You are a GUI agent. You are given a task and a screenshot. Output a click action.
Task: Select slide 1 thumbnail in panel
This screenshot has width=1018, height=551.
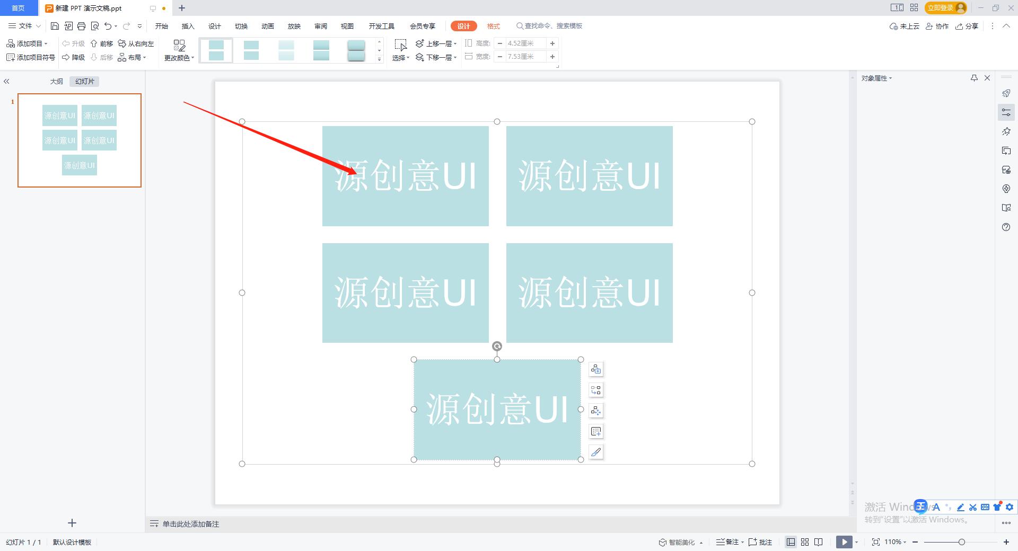tap(80, 140)
